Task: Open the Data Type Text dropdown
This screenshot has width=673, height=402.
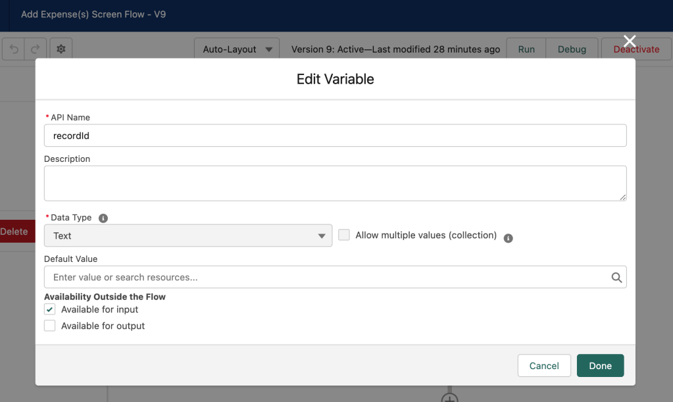Action: pos(187,236)
